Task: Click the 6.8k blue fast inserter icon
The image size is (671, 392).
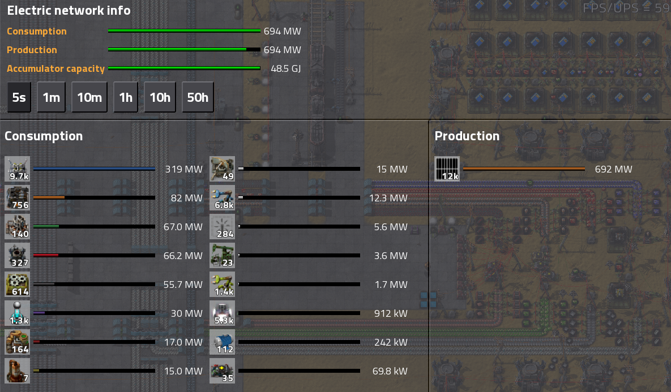Action: point(222,197)
